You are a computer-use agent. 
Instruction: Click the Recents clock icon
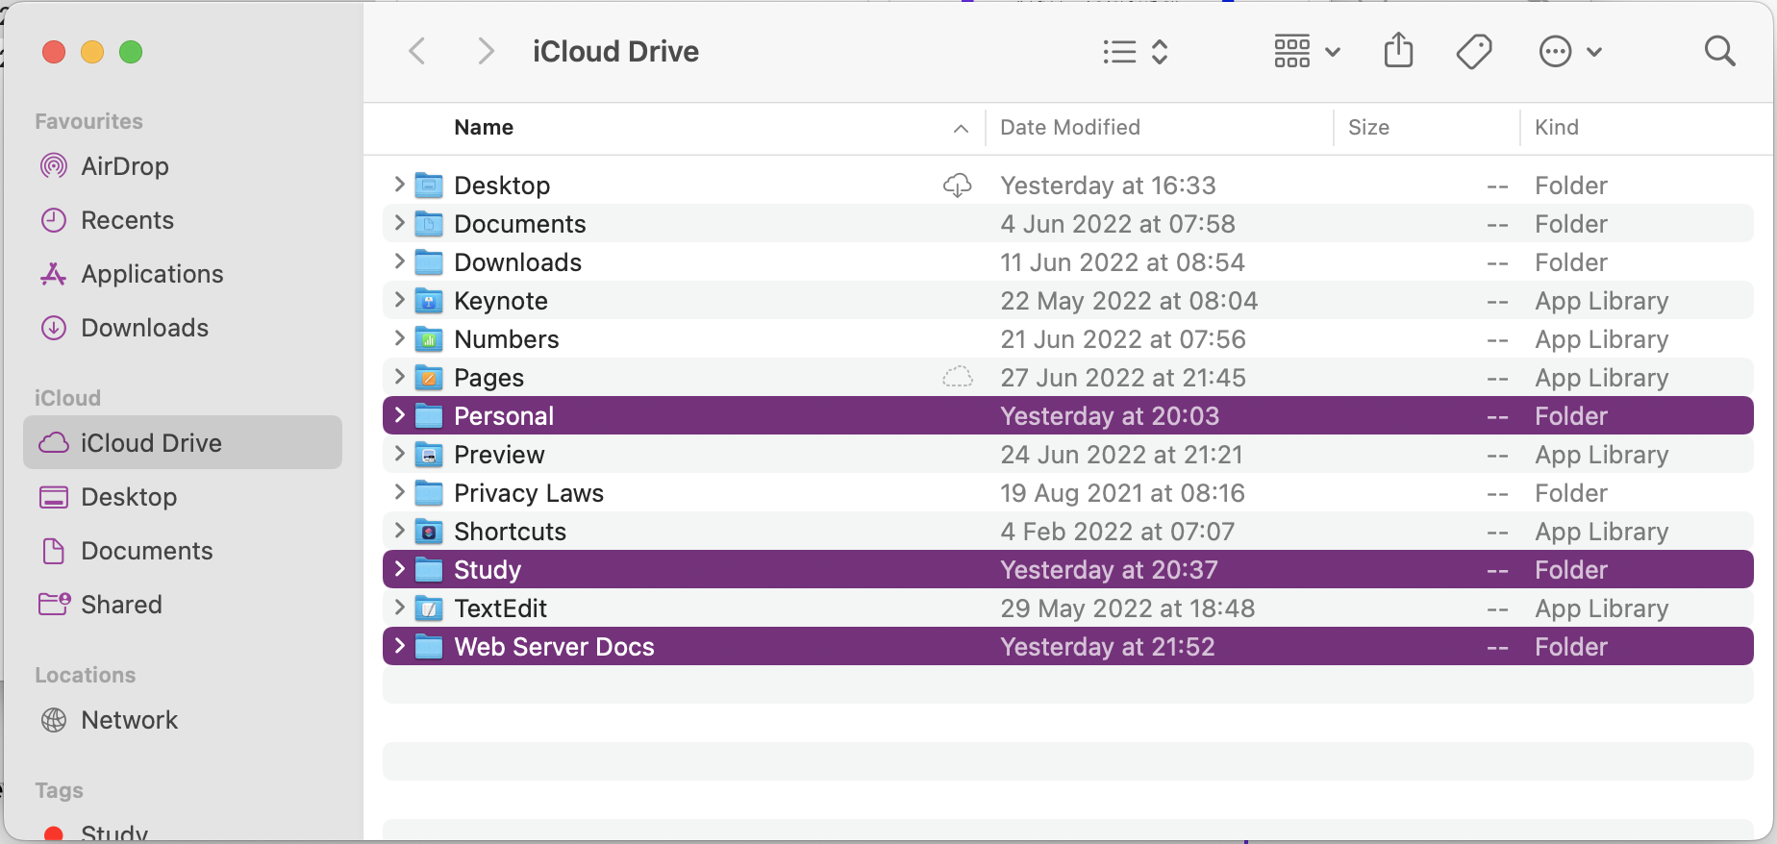coord(54,220)
